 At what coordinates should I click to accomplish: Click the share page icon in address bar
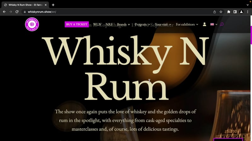[215, 12]
